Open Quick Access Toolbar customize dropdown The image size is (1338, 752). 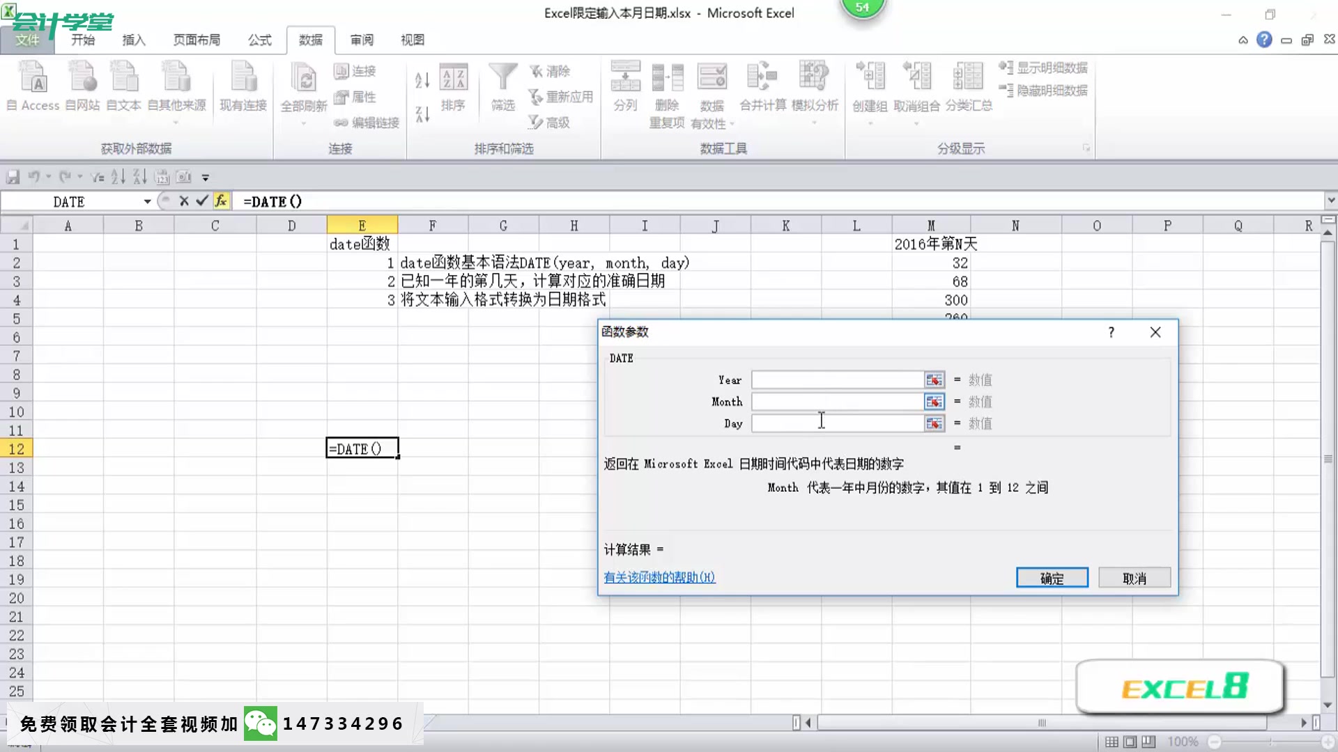click(x=206, y=178)
